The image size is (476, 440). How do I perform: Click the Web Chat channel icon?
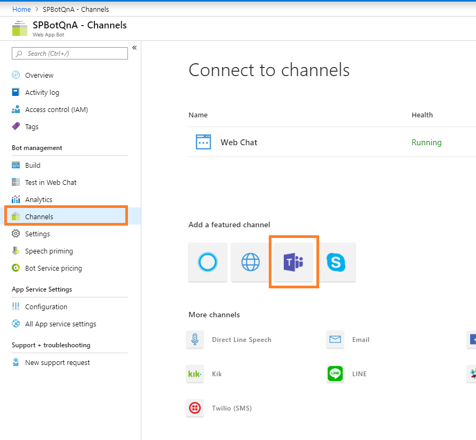pyautogui.click(x=203, y=142)
